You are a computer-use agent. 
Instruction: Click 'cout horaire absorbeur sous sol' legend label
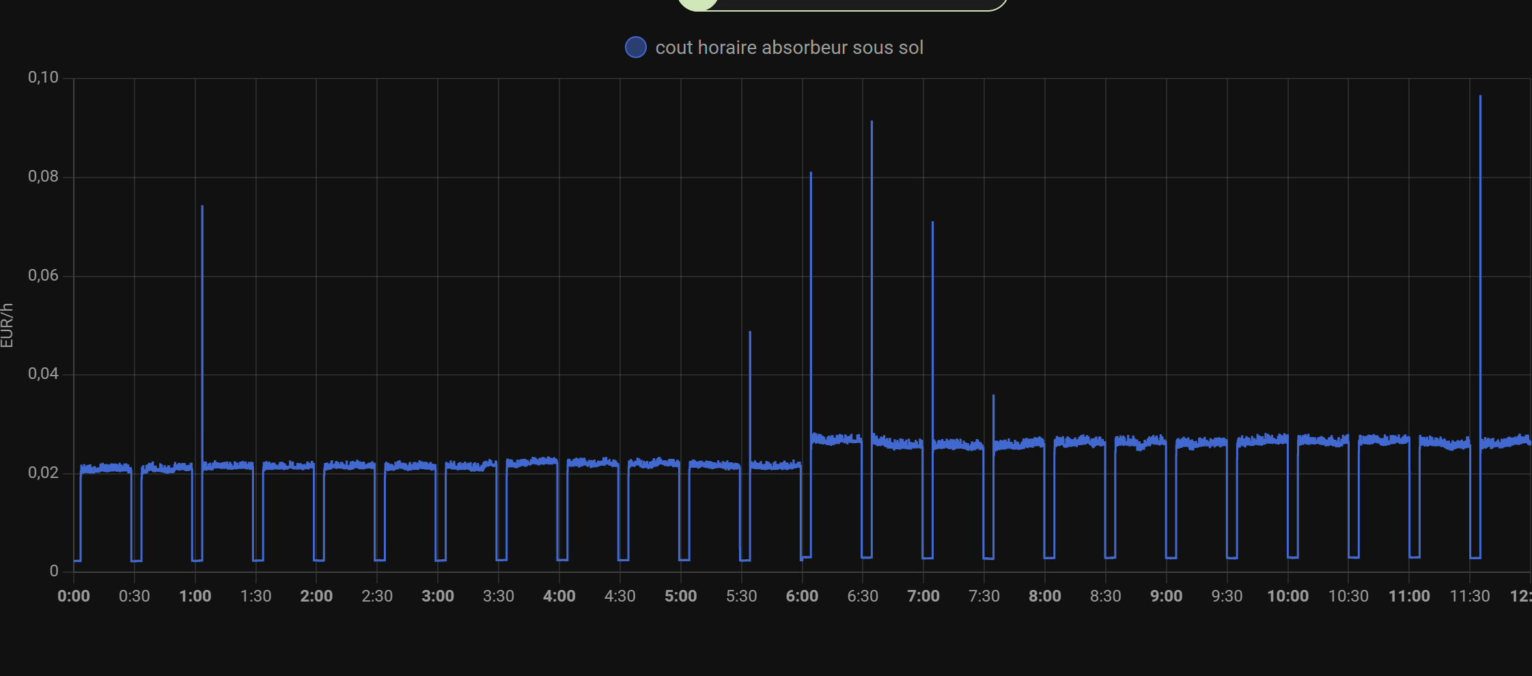(789, 47)
